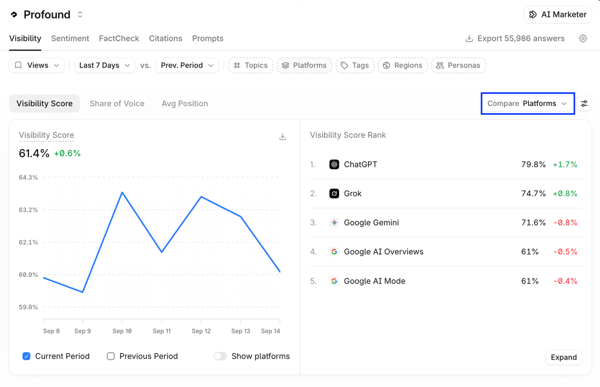Click the globe icon on Regions
This screenshot has width=600, height=387.
(x=386, y=65)
